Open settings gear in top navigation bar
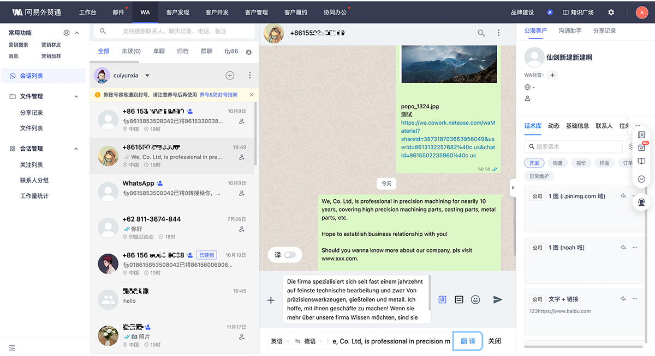This screenshot has width=655, height=356. pyautogui.click(x=611, y=12)
